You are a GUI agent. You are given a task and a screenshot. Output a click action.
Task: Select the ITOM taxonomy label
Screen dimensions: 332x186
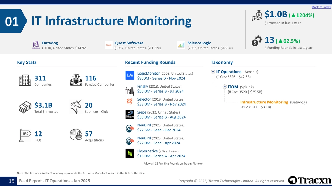233,87
